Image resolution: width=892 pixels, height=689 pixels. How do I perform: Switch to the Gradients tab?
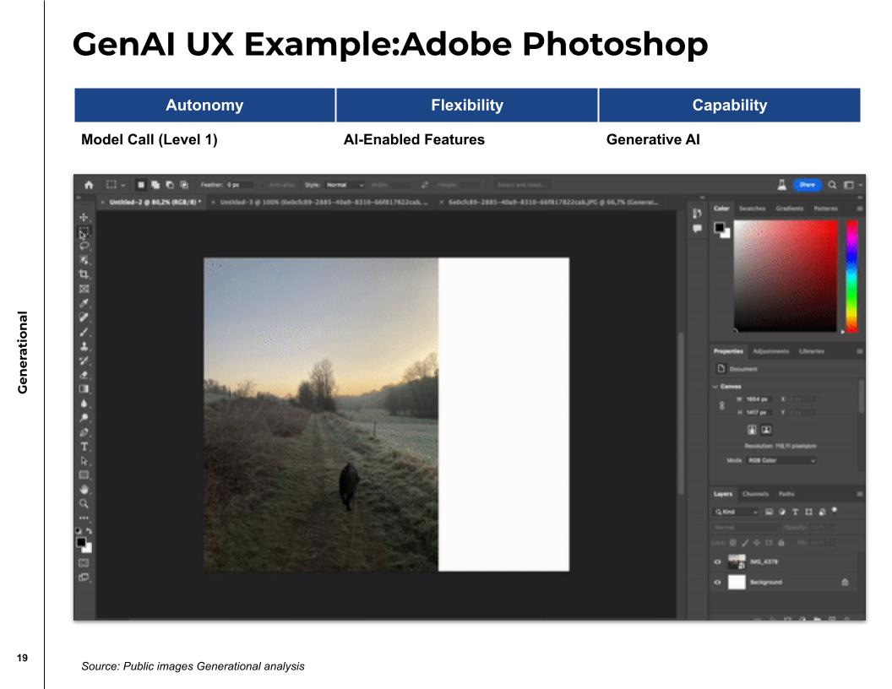pos(789,209)
